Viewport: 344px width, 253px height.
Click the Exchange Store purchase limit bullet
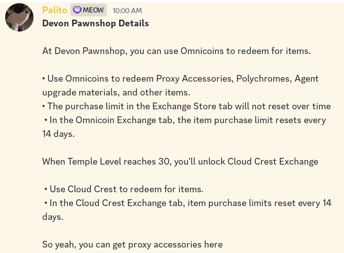point(186,106)
